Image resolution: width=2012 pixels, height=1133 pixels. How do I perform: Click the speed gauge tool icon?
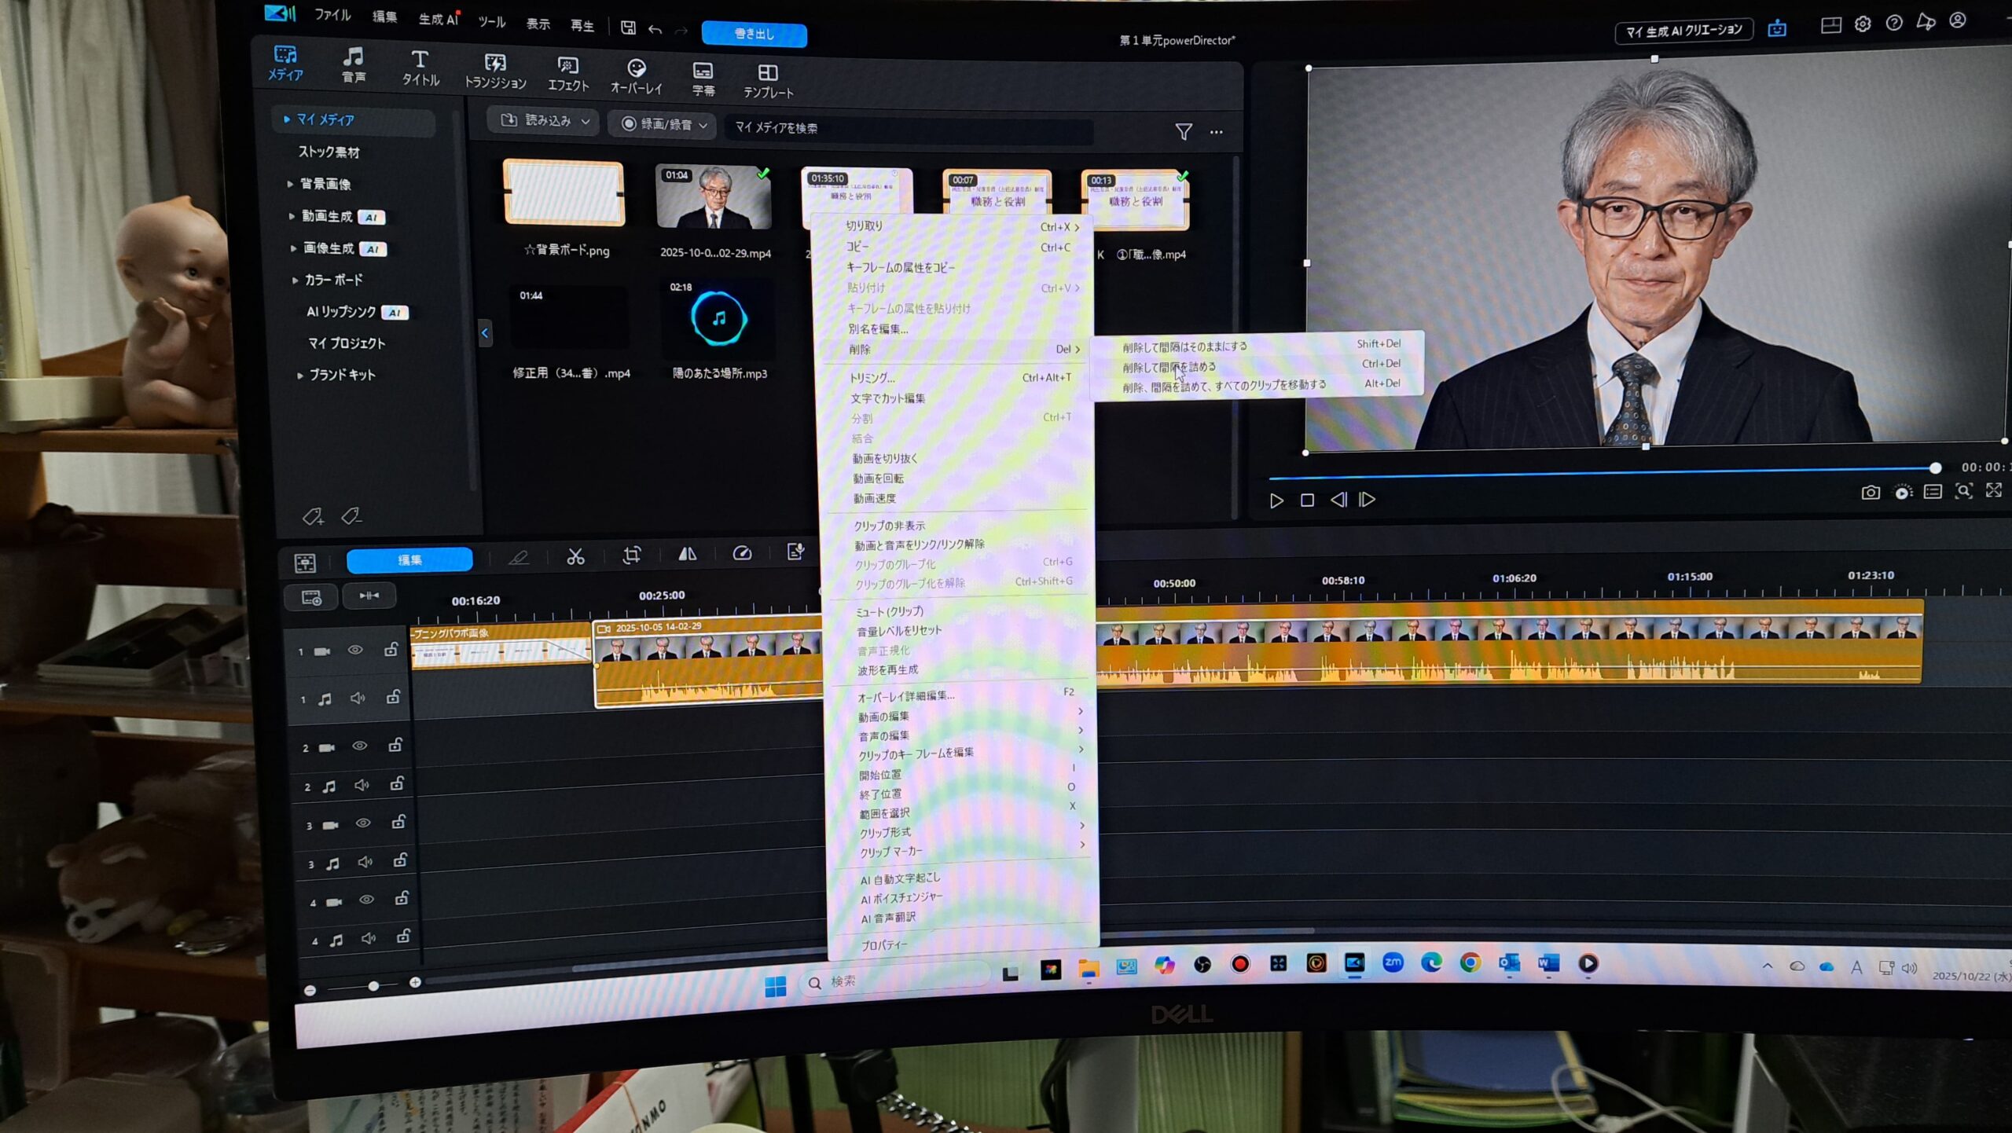(742, 554)
